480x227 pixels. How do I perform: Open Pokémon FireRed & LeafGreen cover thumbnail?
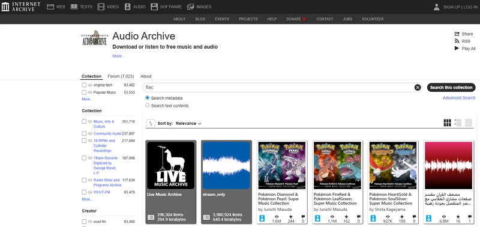click(x=337, y=165)
